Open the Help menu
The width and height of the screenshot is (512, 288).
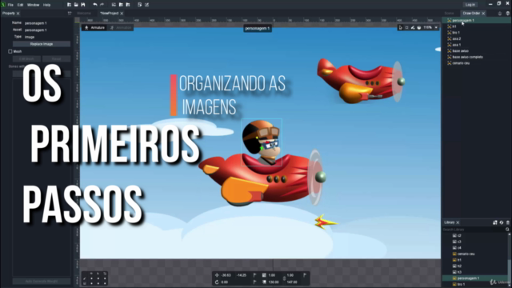46,5
